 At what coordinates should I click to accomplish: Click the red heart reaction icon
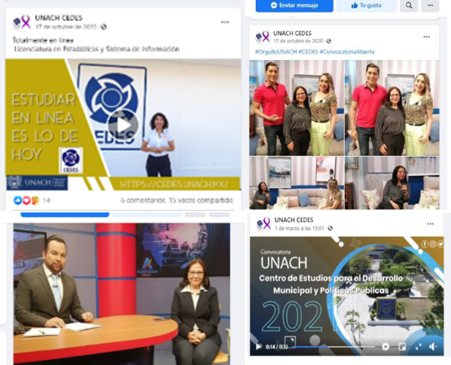(26, 200)
